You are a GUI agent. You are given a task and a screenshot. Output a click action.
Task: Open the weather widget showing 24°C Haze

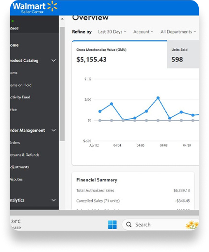coord(16,224)
